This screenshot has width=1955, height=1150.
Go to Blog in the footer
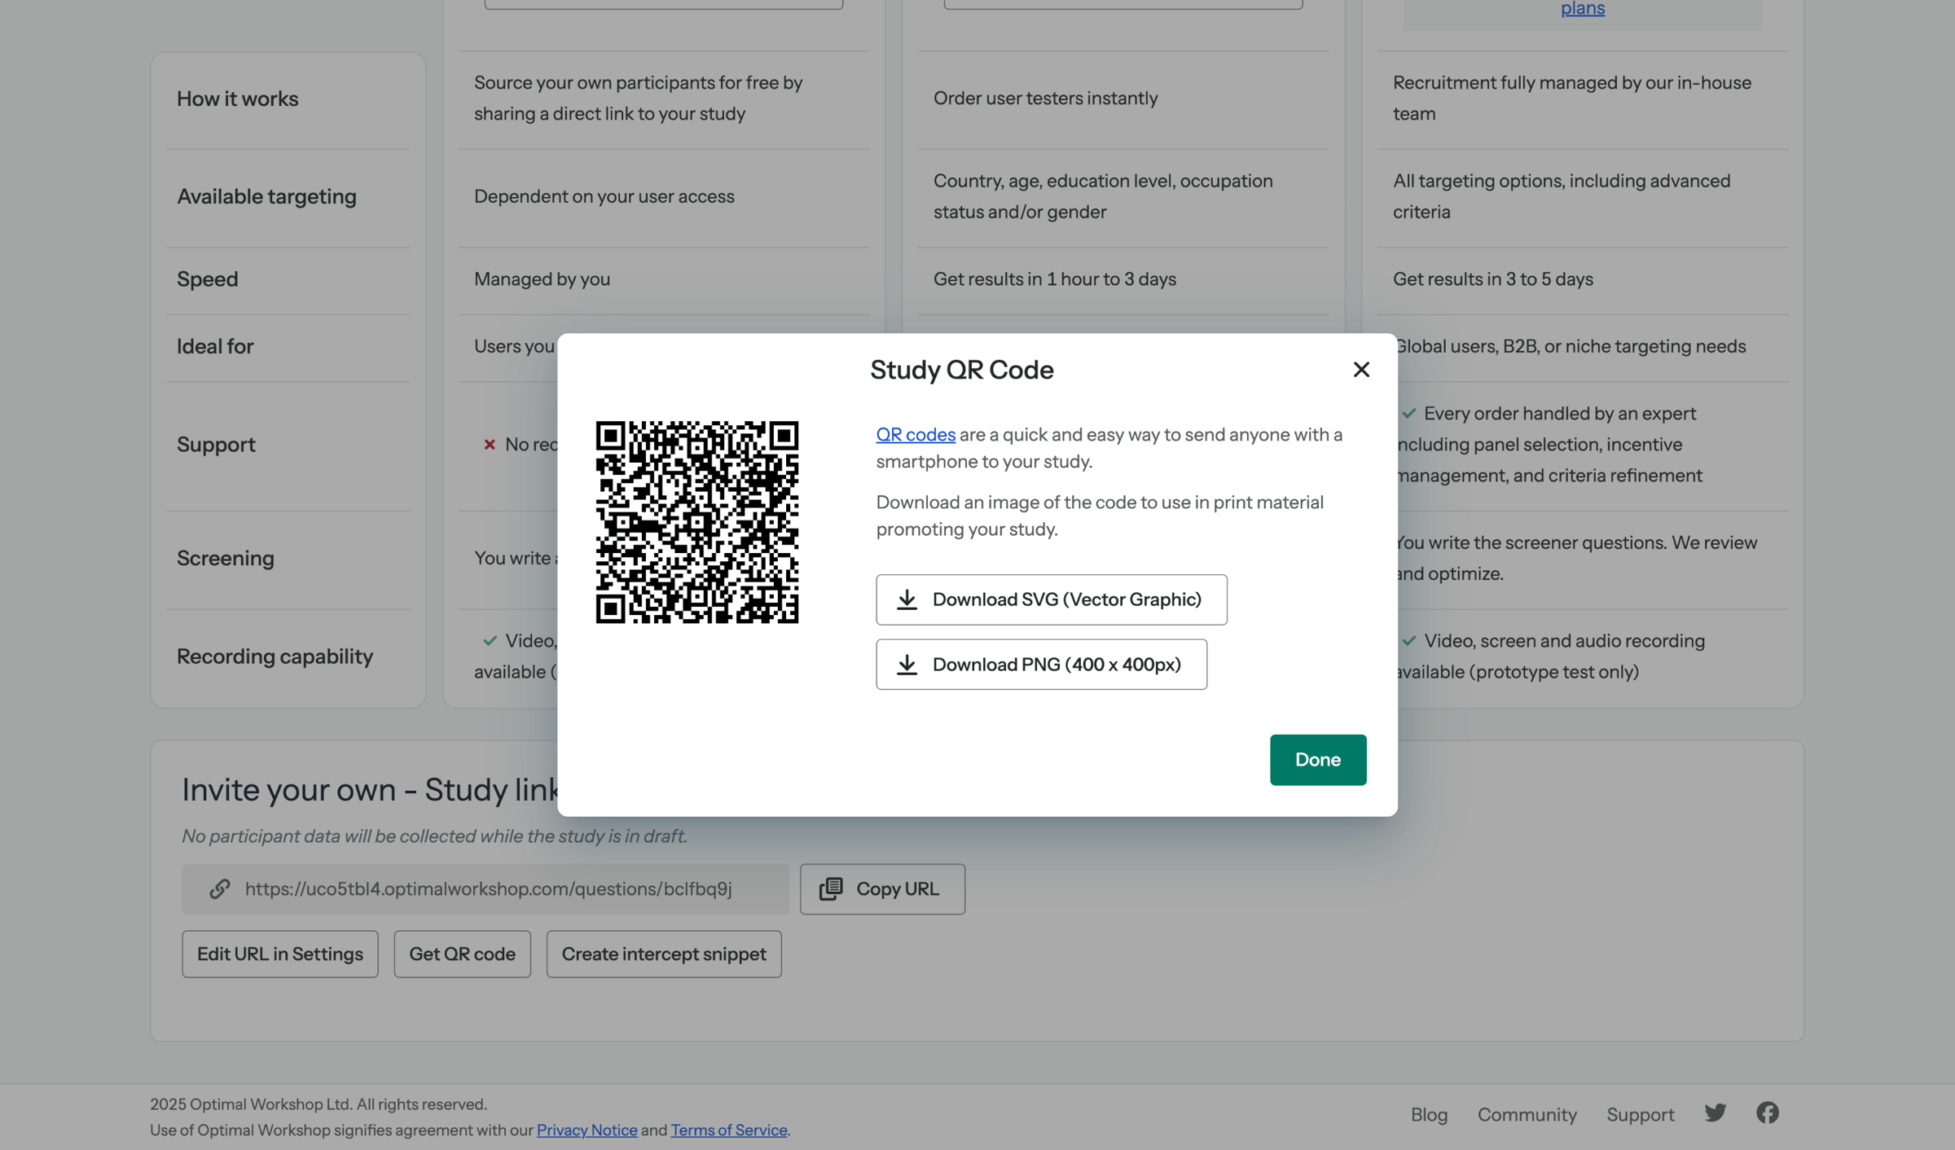pyautogui.click(x=1430, y=1115)
